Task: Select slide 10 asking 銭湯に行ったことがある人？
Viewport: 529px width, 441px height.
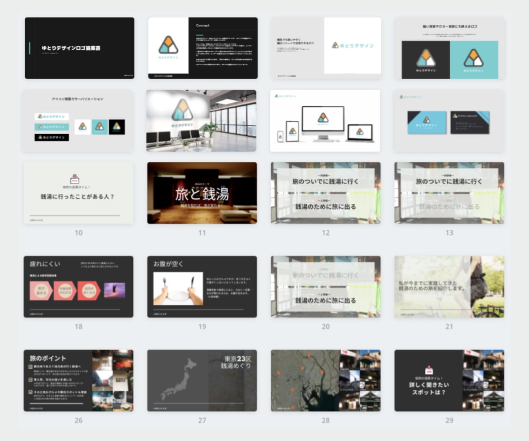Action: [78, 193]
